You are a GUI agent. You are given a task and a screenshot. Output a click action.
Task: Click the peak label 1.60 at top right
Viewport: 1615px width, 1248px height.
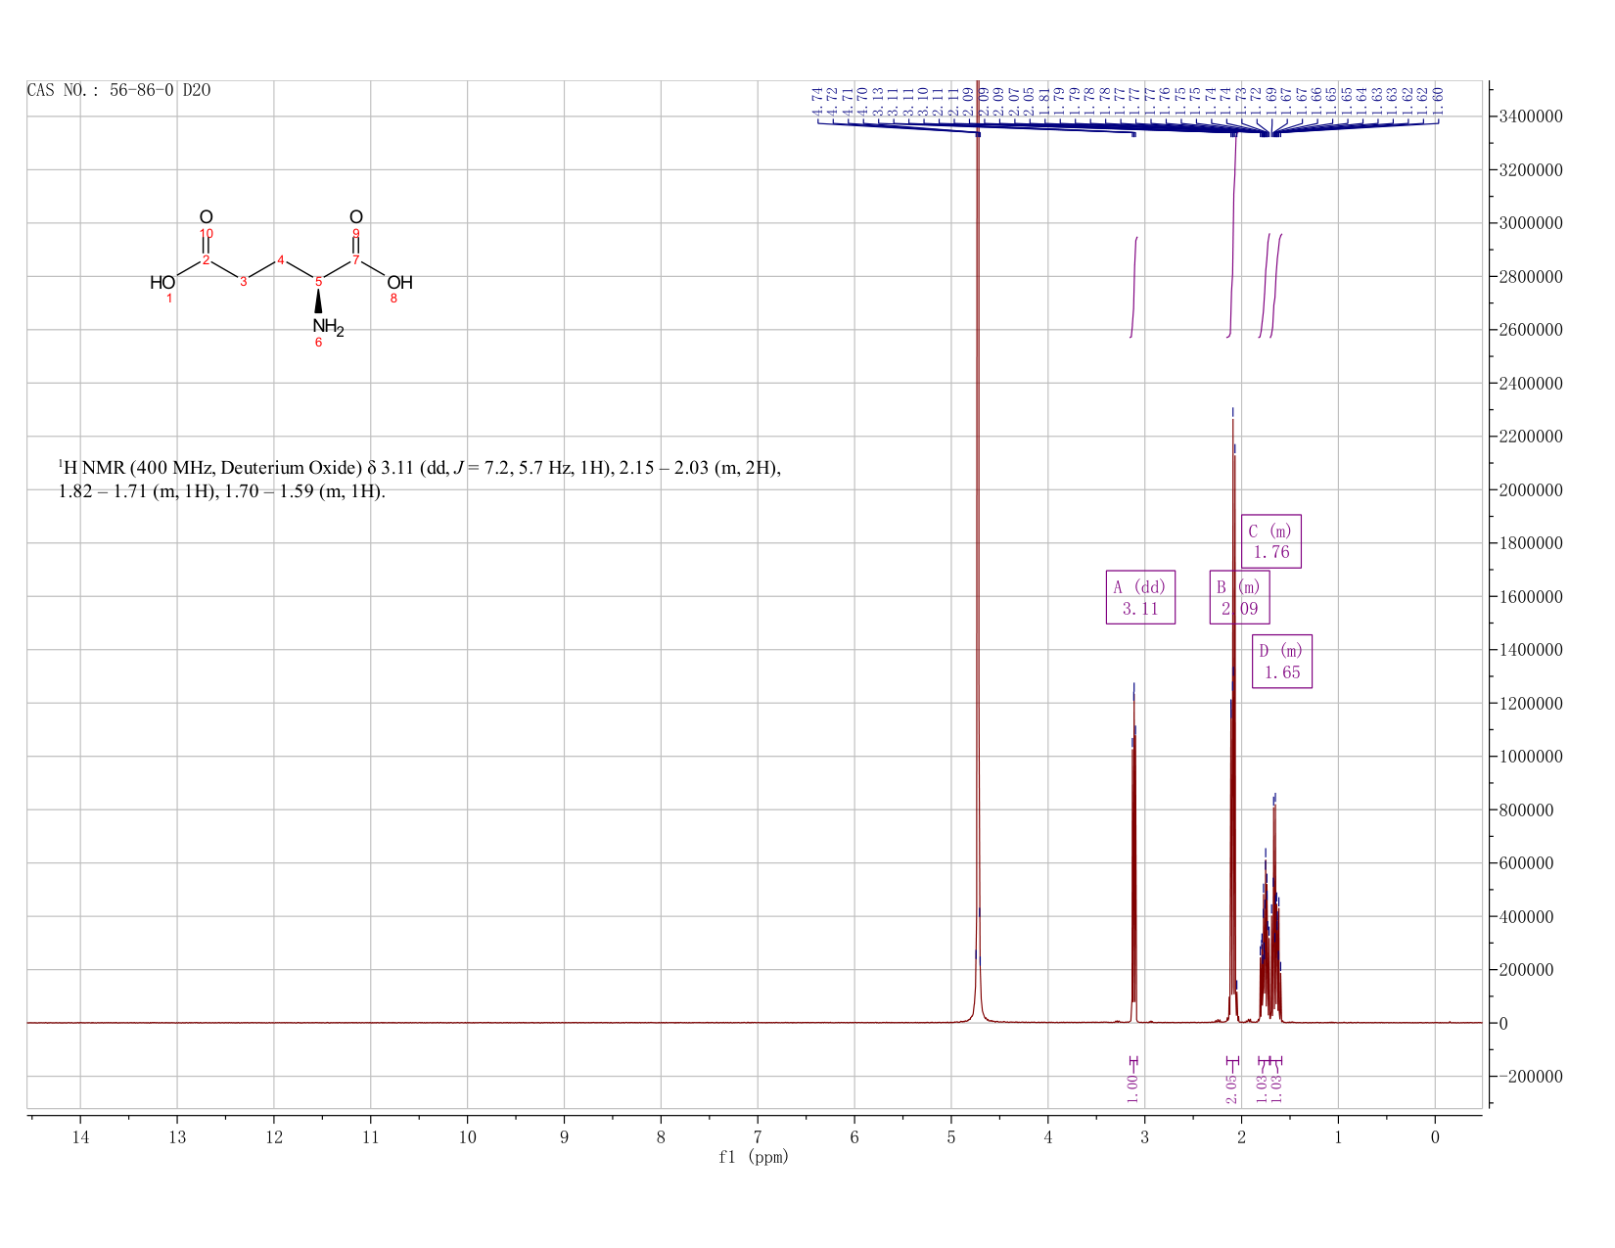pos(1438,101)
